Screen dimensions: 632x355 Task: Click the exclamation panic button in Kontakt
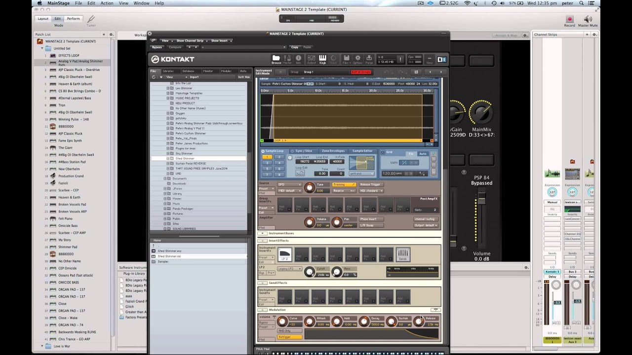pos(400,59)
